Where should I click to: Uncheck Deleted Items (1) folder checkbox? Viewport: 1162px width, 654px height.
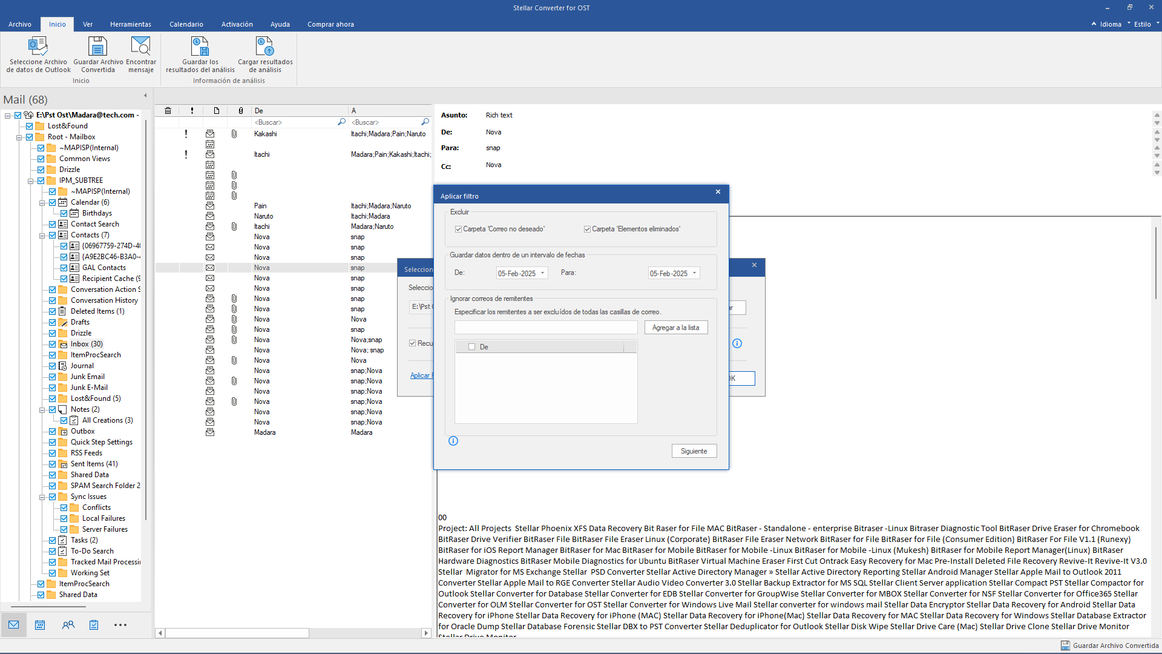pos(53,311)
